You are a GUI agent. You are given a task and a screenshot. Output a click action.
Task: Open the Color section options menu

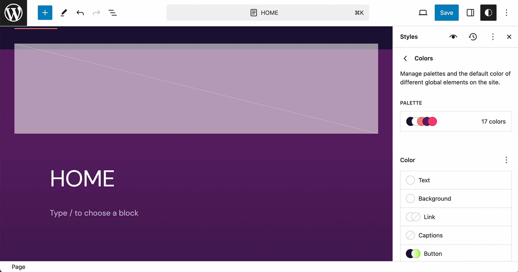506,160
